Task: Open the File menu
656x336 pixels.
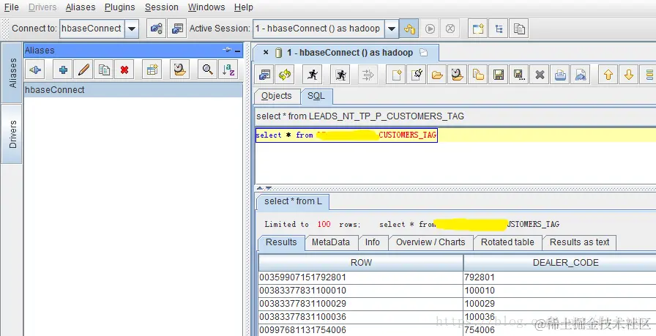Action: point(11,7)
